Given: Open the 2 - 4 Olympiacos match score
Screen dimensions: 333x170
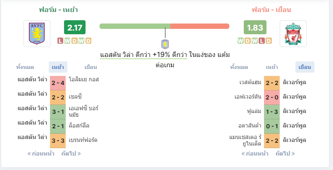Looking at the screenshot, I should pos(58,83).
